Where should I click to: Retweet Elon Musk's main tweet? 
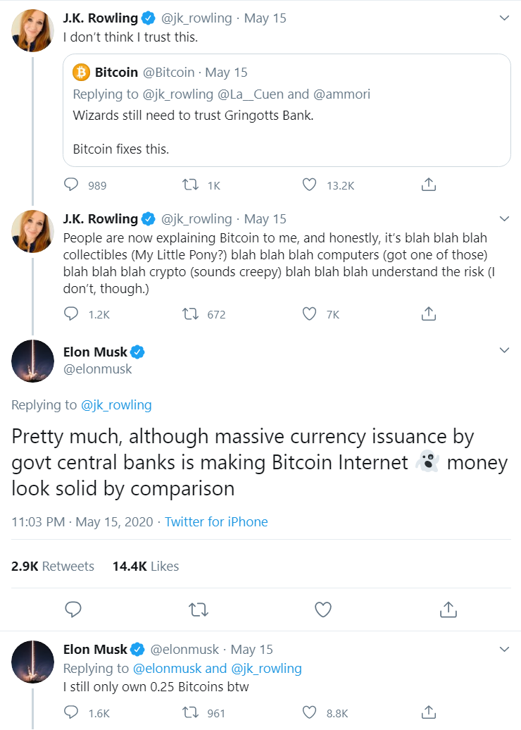tap(200, 609)
